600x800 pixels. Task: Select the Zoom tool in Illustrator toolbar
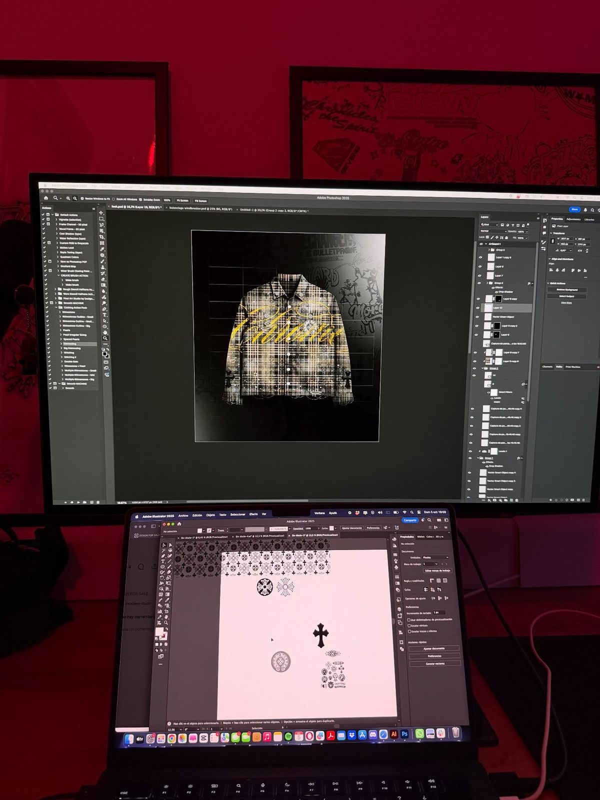pyautogui.click(x=166, y=622)
